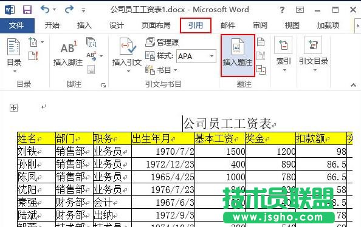Click the cell 沈阳
361x227 pixels.
pos(36,189)
